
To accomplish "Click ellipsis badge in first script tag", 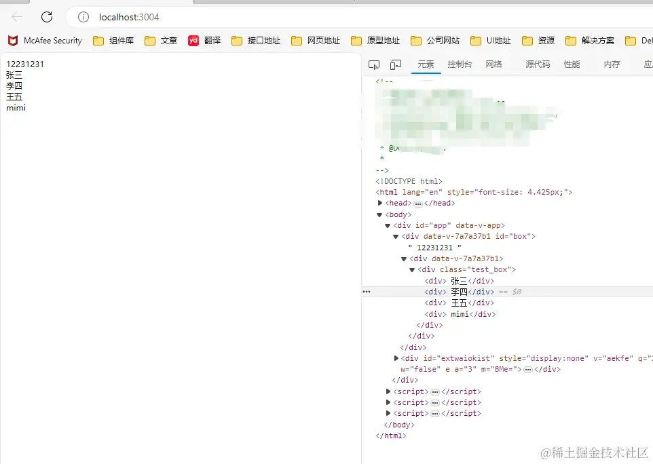I will pyautogui.click(x=435, y=392).
